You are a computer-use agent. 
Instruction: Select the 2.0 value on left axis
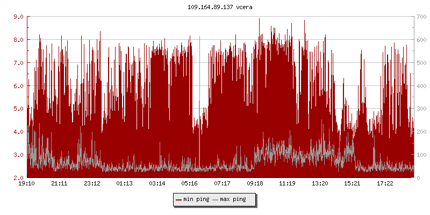point(18,177)
